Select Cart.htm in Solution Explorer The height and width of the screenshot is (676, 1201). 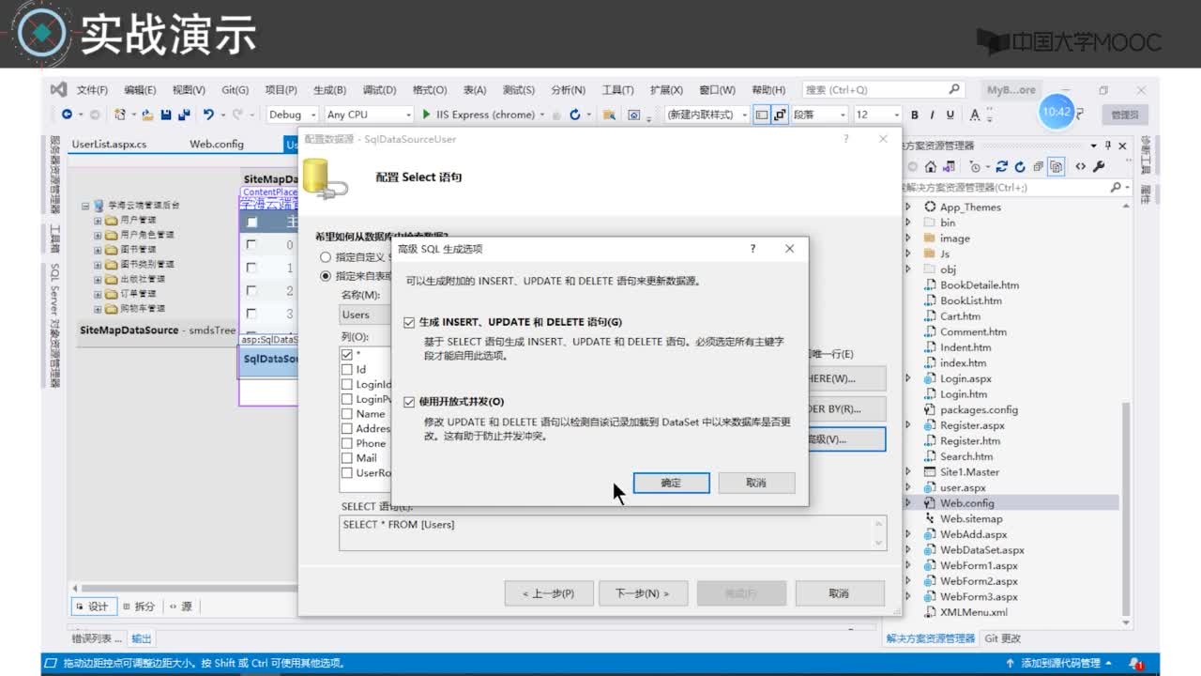click(960, 316)
